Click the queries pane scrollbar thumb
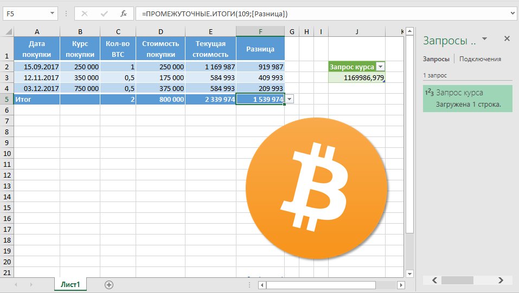Image resolution: width=519 pixels, height=293 pixels. pyautogui.click(x=457, y=280)
